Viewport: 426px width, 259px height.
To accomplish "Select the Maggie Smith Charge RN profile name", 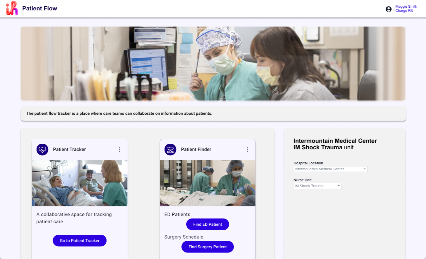I will pyautogui.click(x=406, y=9).
